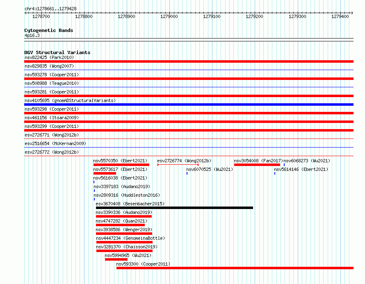Click nsv5573617 (Ebert2021) label

point(120,169)
